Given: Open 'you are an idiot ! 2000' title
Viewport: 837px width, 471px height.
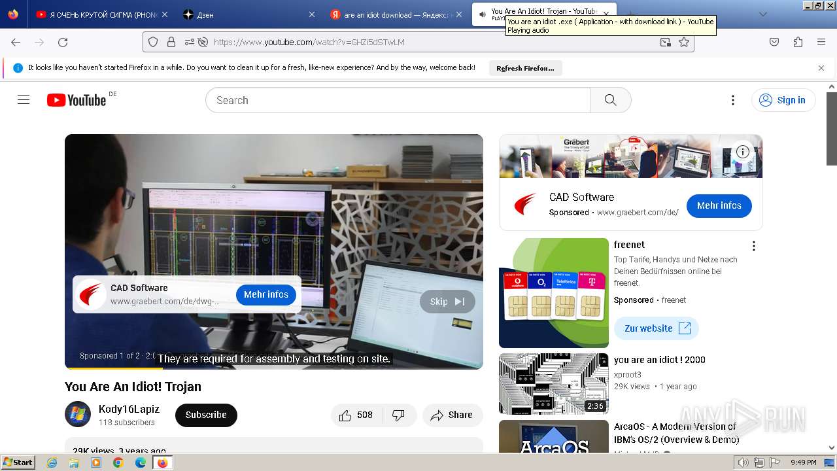Looking at the screenshot, I should (660, 360).
